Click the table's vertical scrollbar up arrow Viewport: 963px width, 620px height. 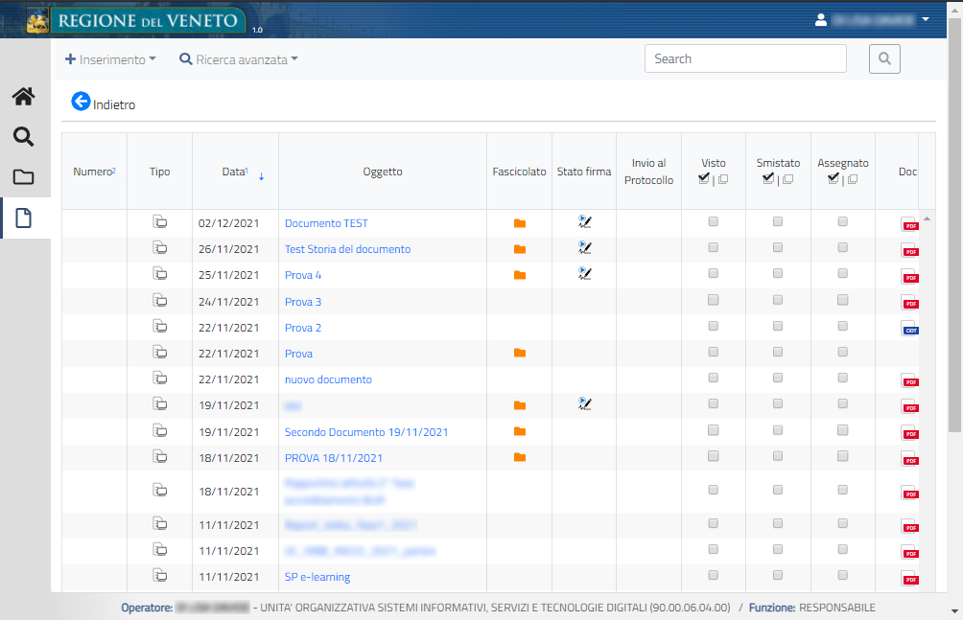(927, 219)
